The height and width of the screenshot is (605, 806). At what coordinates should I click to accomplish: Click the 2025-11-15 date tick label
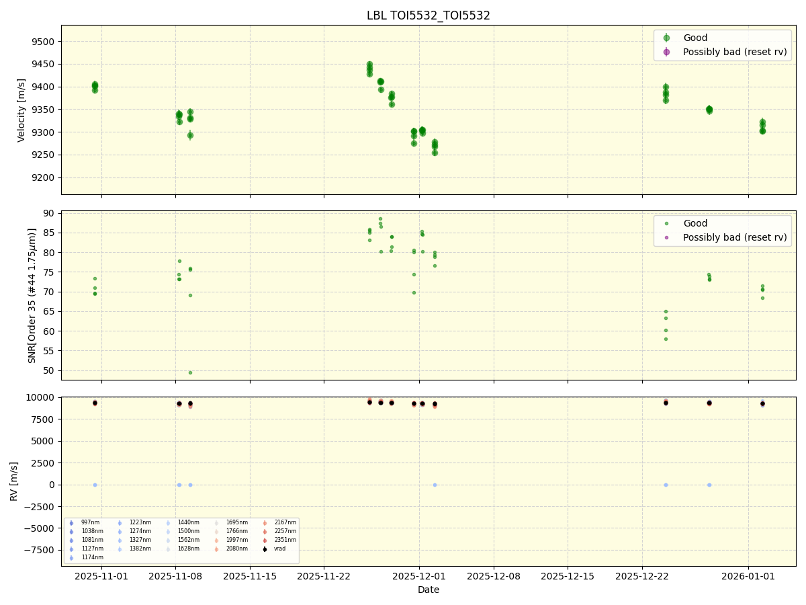(250, 576)
